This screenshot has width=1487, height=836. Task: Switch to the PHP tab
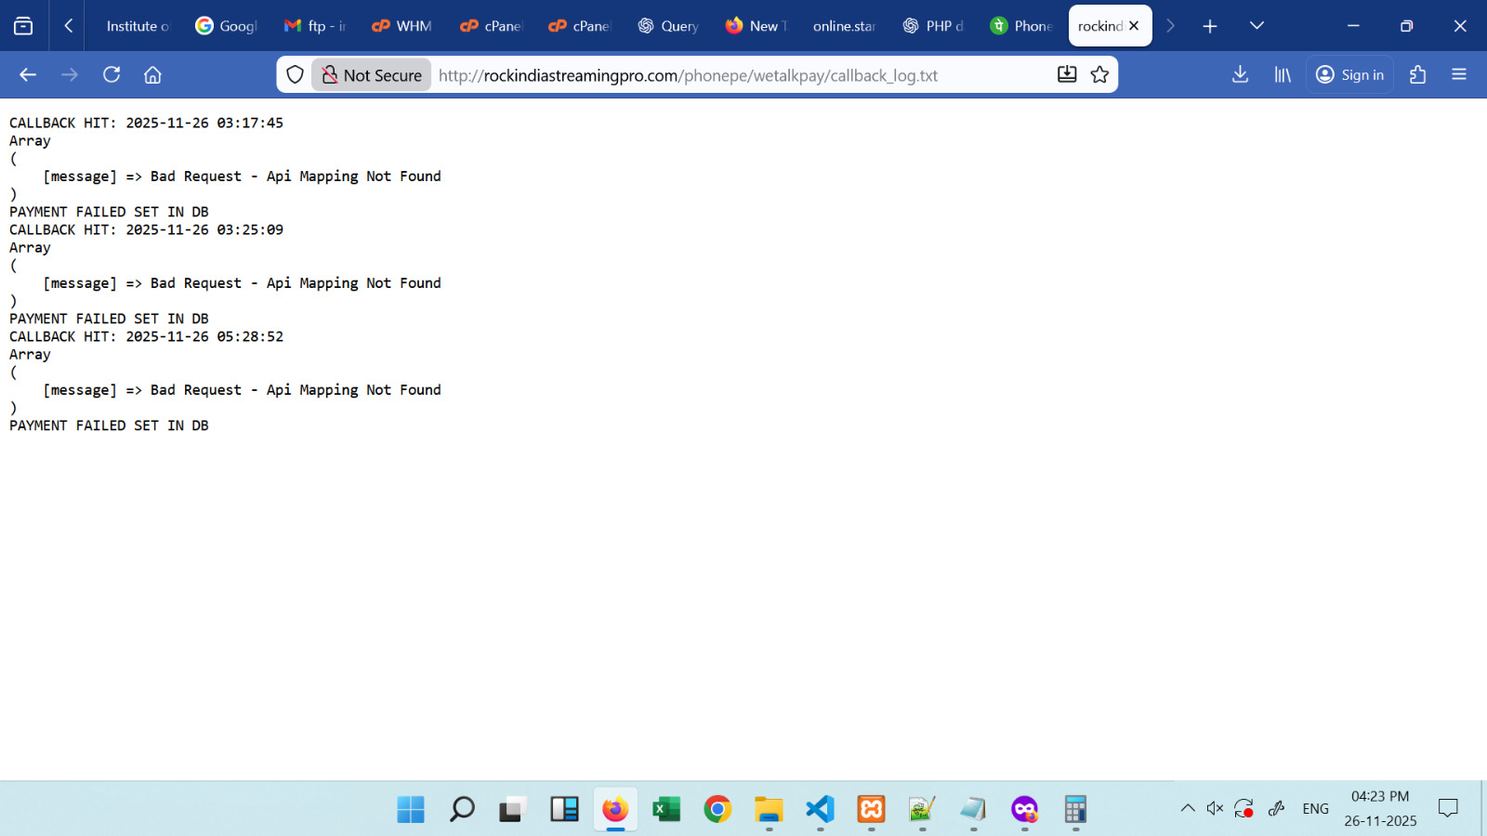pyautogui.click(x=933, y=26)
